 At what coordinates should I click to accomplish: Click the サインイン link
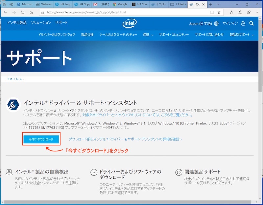230,23
